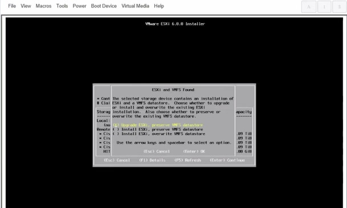Click the 'Storag' column header text
The width and height of the screenshot is (347, 208).
click(103, 112)
